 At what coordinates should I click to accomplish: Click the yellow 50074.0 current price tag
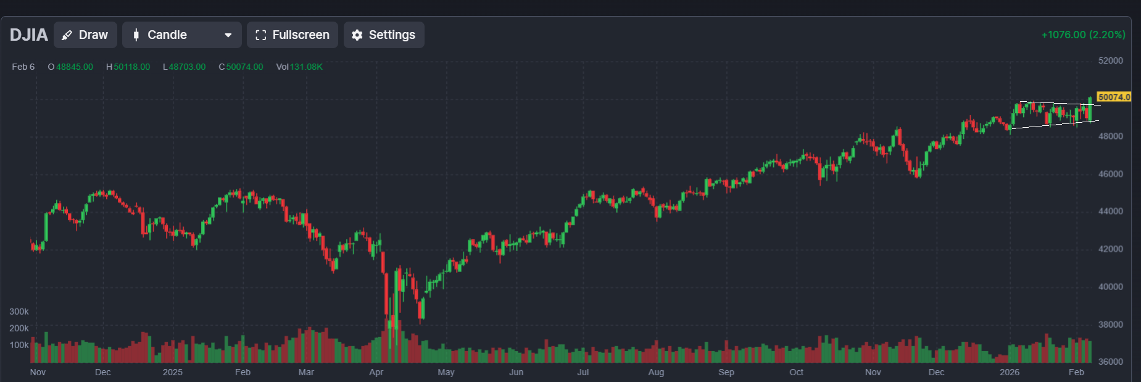click(1113, 97)
